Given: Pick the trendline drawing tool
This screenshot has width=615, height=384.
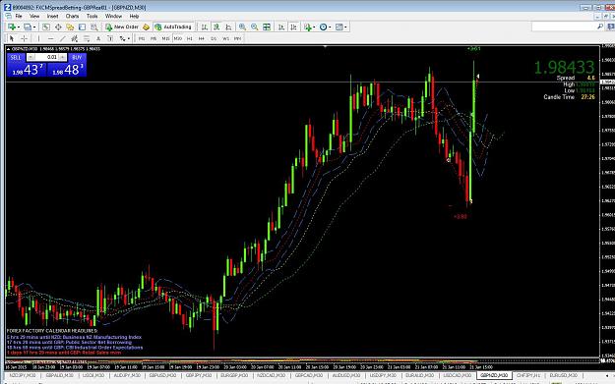Looking at the screenshot, I should point(62,38).
